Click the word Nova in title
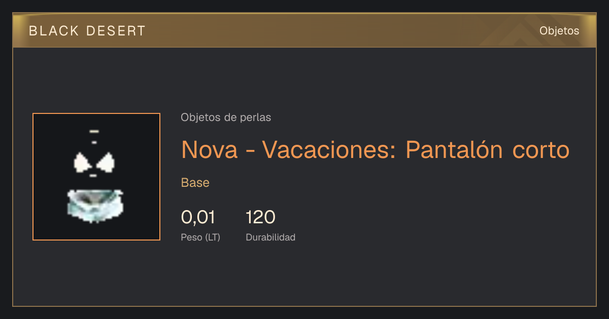609x319 pixels. (x=209, y=149)
